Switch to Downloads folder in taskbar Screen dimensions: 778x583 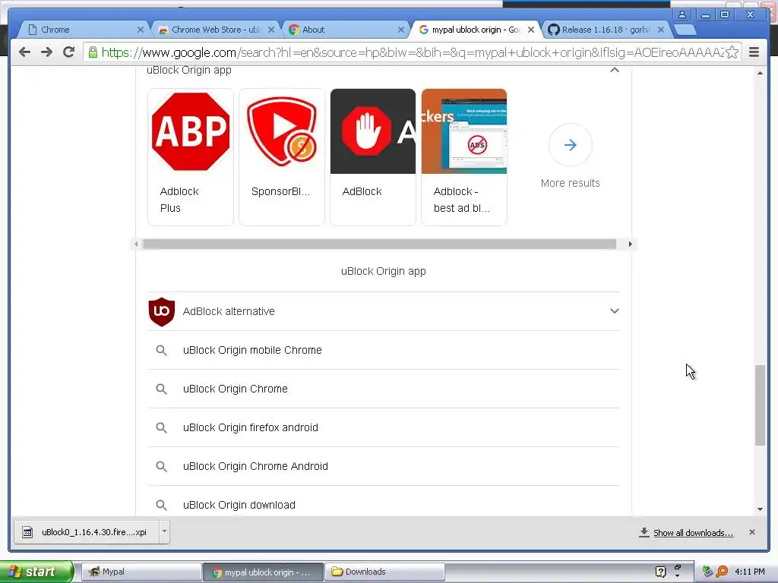coord(384,572)
